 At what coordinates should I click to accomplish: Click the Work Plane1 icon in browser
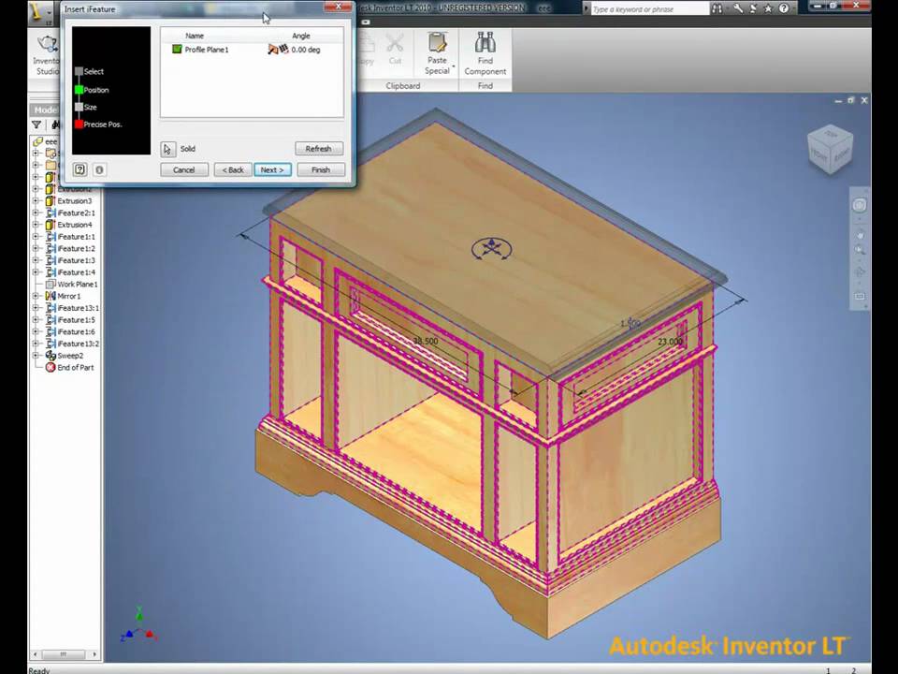[51, 285]
